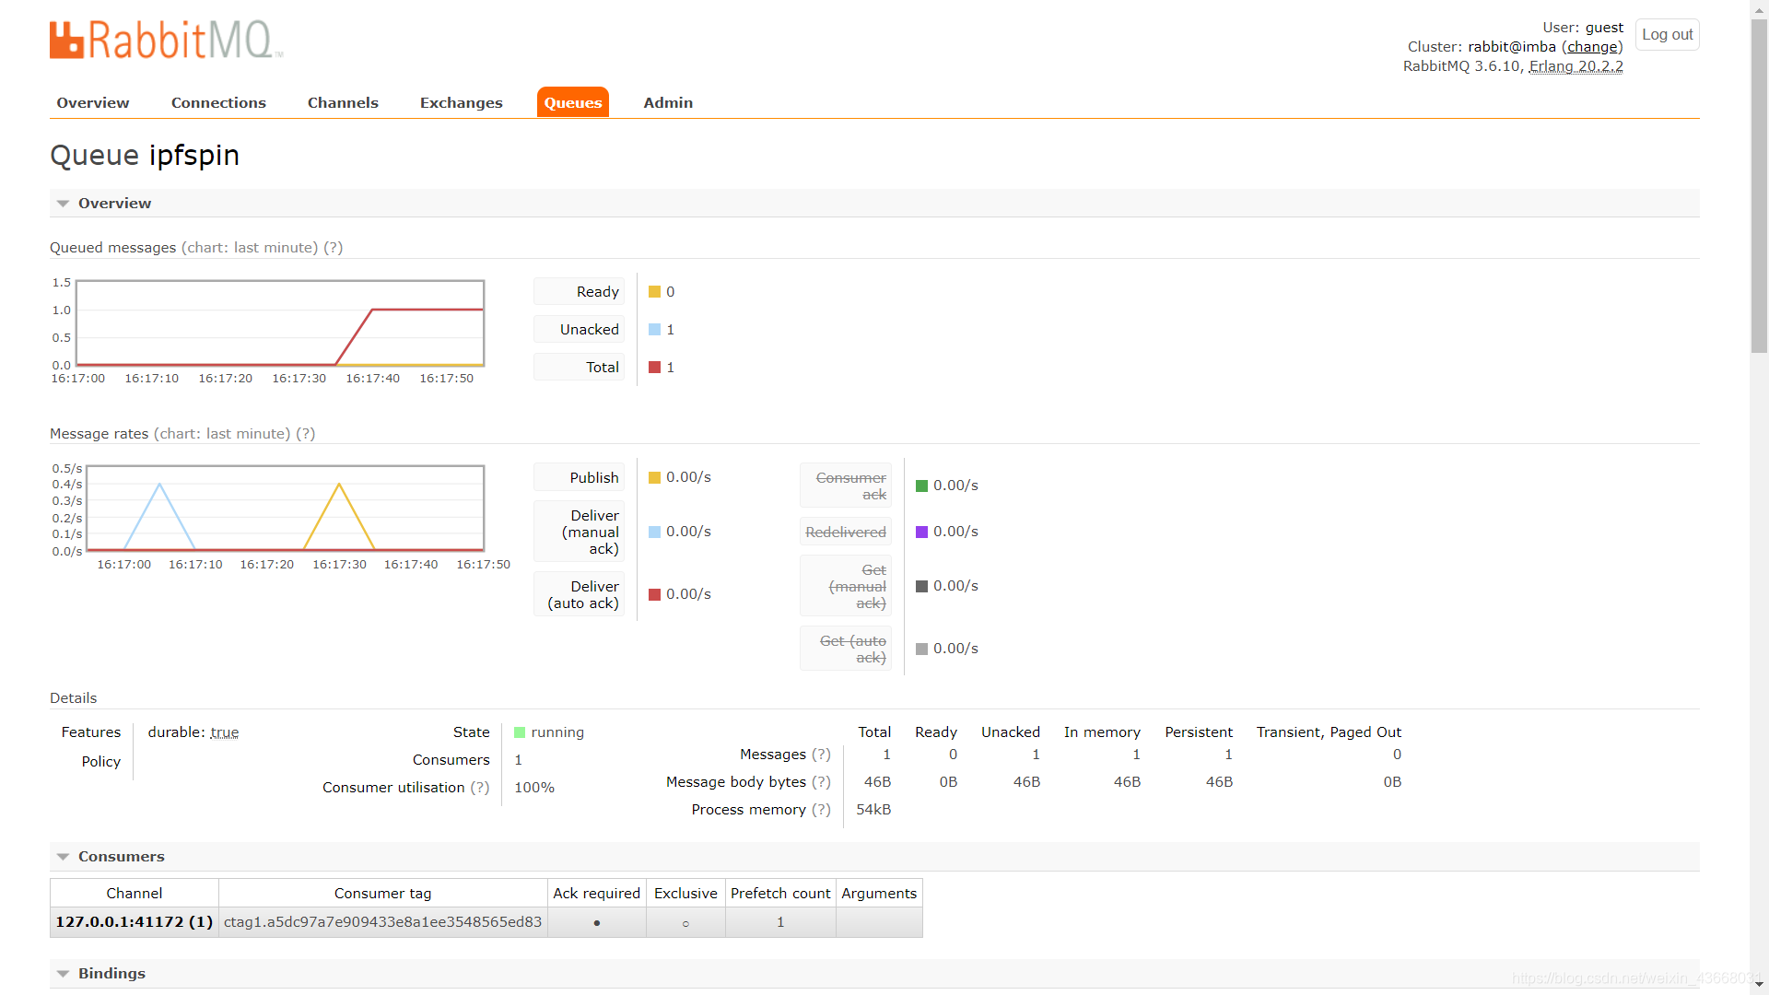Click the Queue ipfspin heading
The image size is (1769, 995).
point(145,156)
